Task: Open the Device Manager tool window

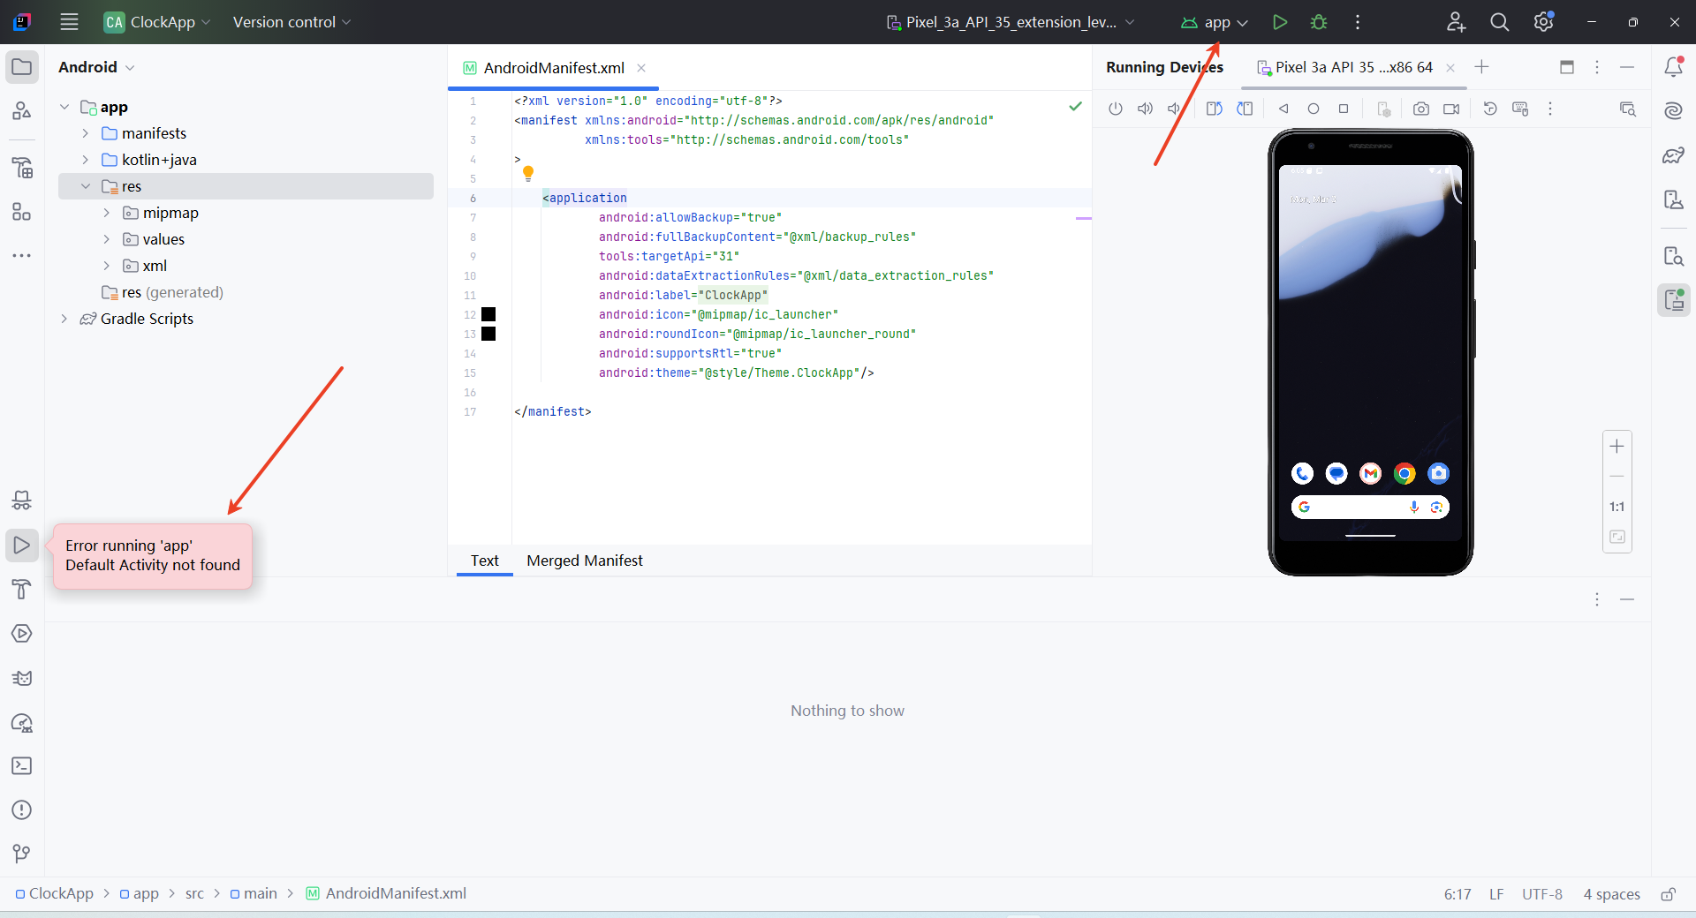Action: pos(1674,199)
